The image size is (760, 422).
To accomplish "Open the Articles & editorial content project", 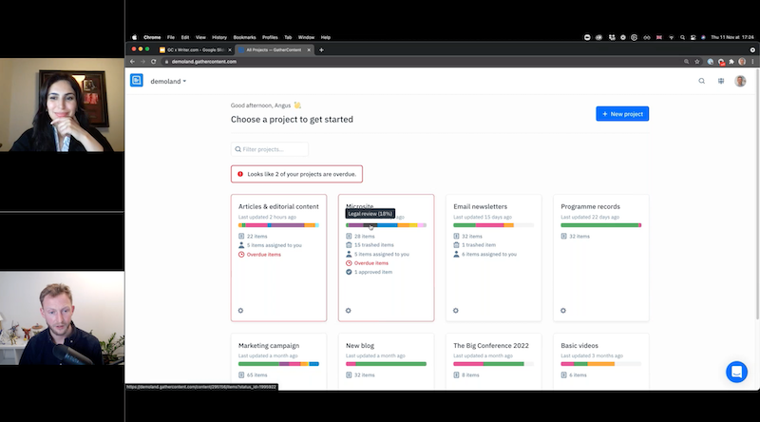I will click(278, 206).
